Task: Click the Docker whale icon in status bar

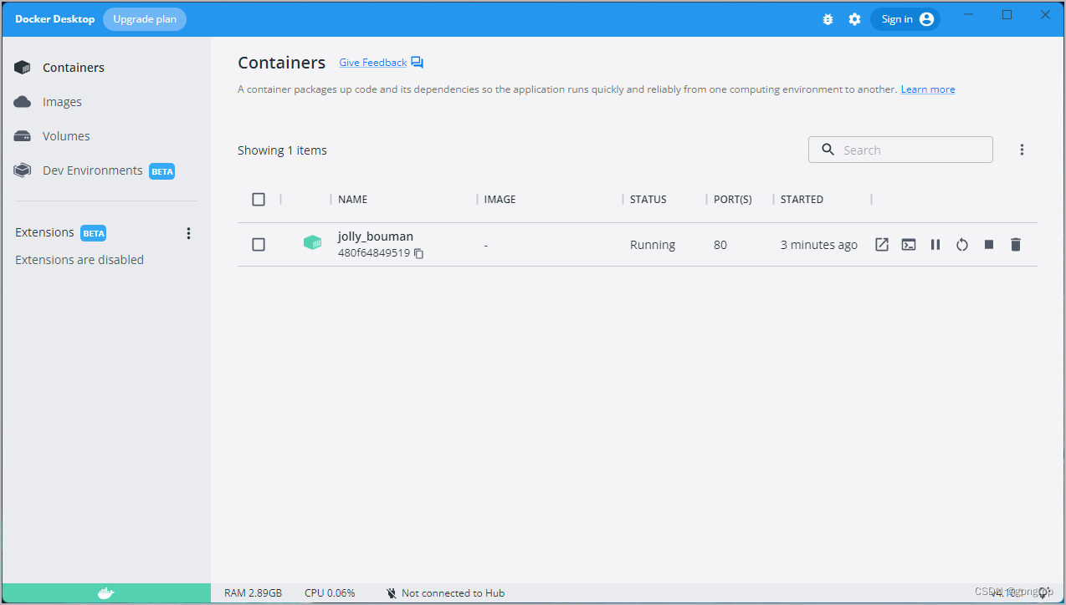Action: [105, 593]
